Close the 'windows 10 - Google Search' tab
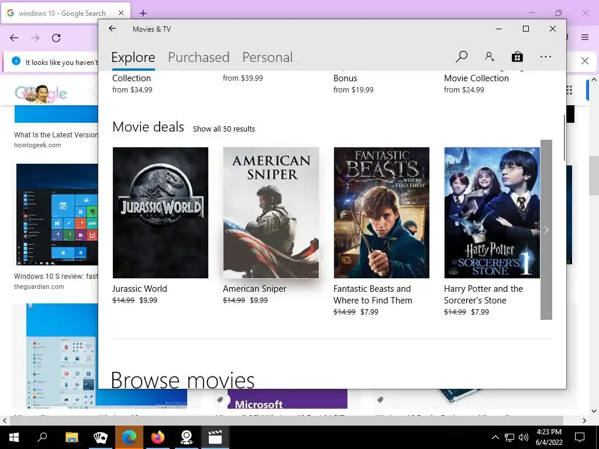 pos(121,13)
